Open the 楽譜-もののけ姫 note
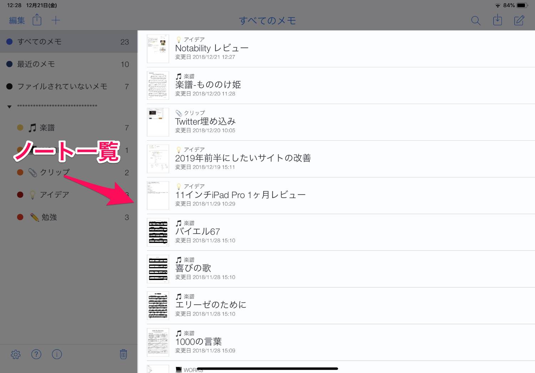The height and width of the screenshot is (373, 535). [336, 86]
